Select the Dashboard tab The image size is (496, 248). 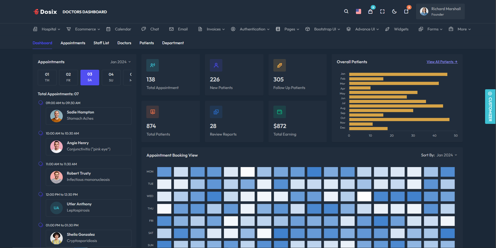pos(42,43)
